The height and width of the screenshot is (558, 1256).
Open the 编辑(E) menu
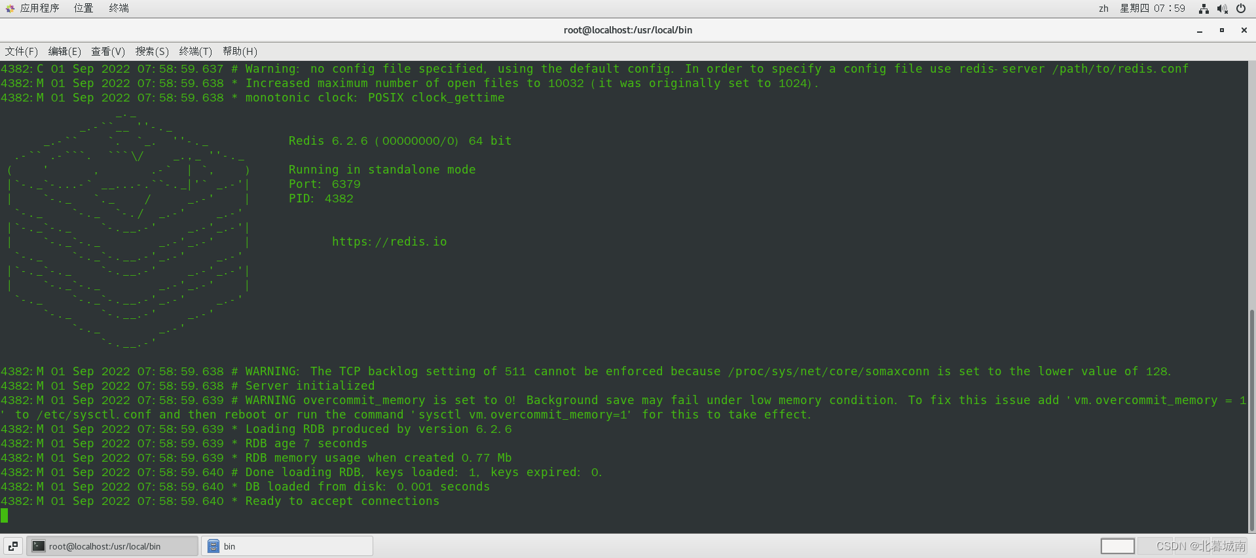[x=64, y=51]
